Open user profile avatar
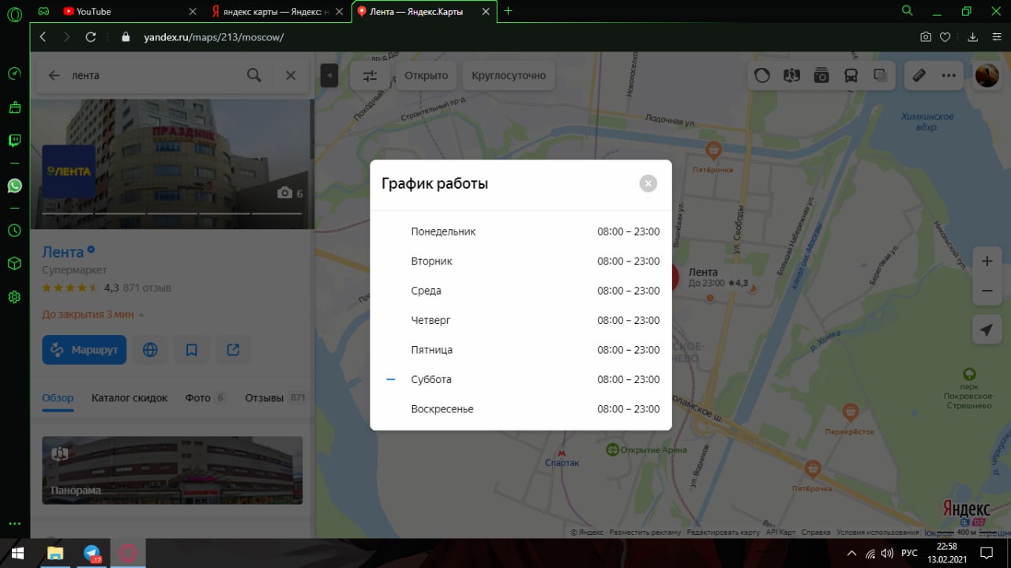 point(987,76)
